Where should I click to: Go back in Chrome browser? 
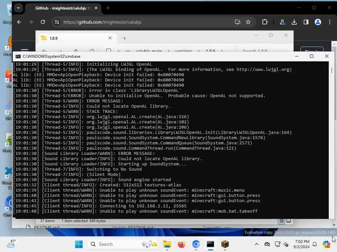point(19,22)
